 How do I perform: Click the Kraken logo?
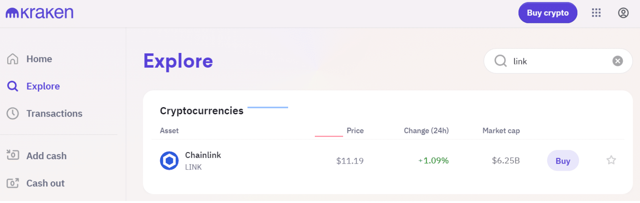(39, 13)
